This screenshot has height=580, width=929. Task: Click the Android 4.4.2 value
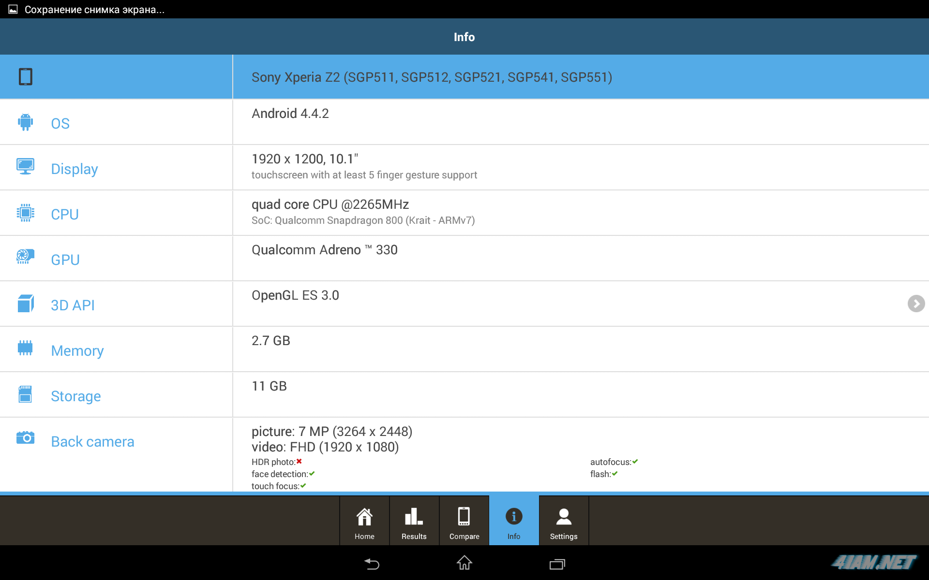pyautogui.click(x=290, y=114)
